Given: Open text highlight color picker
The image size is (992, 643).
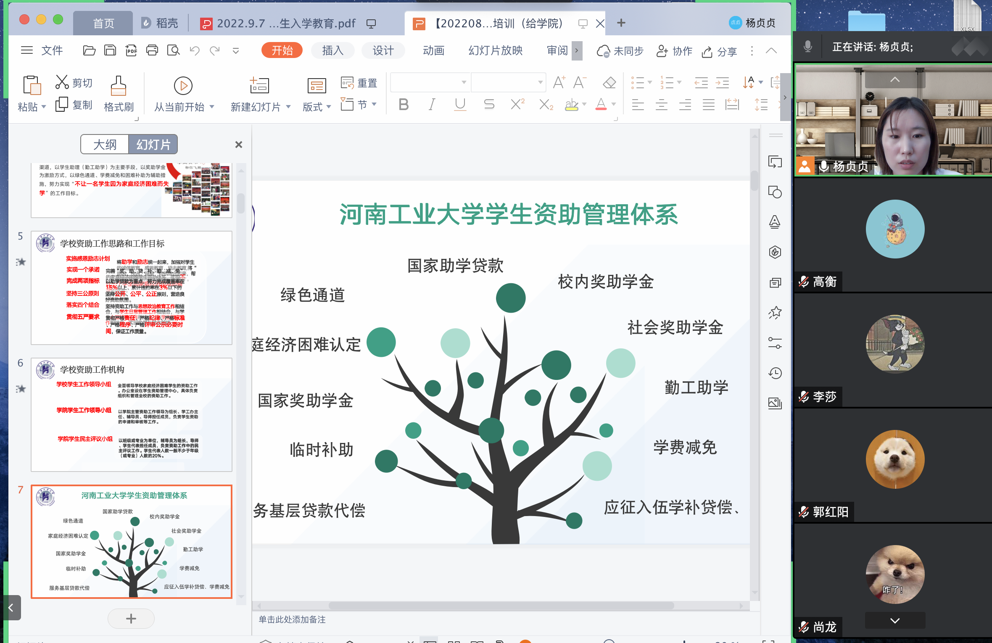Looking at the screenshot, I should 572,104.
